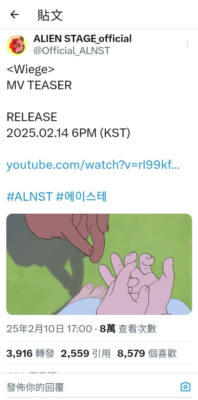This screenshot has height=400, width=198.
Task: Open the #에이스테 hashtag
Action: [81, 197]
